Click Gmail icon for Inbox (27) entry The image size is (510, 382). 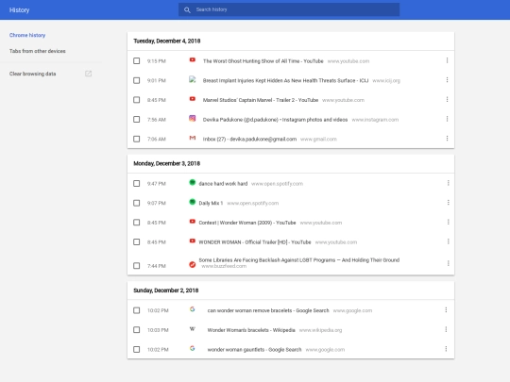193,138
